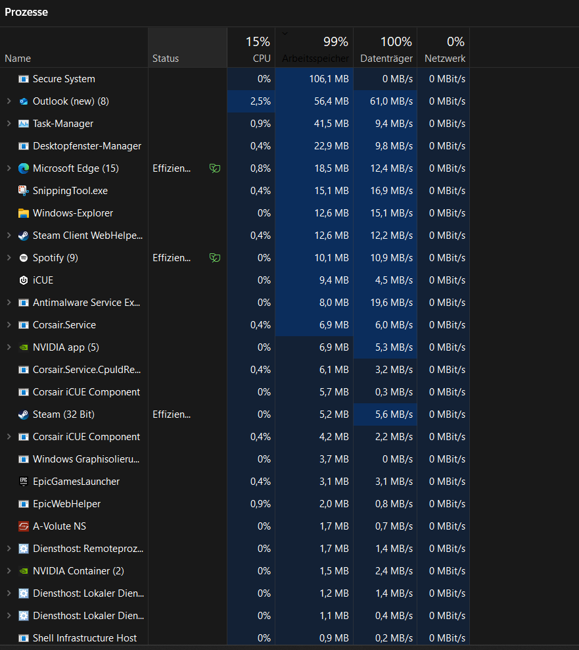The width and height of the screenshot is (579, 650).
Task: Click Spotify efficiency mode leaf icon
Action: coord(214,258)
